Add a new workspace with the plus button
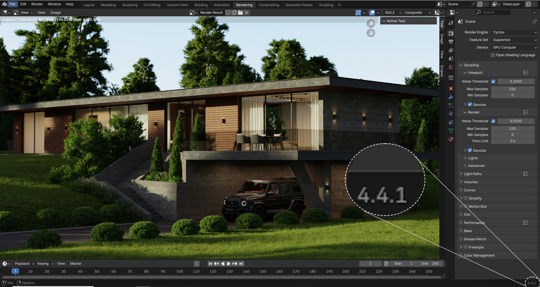 coord(339,5)
